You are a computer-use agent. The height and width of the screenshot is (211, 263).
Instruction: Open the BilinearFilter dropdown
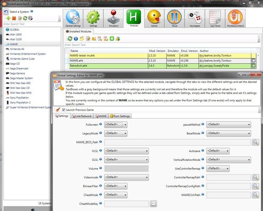pyautogui.click(x=116, y=186)
